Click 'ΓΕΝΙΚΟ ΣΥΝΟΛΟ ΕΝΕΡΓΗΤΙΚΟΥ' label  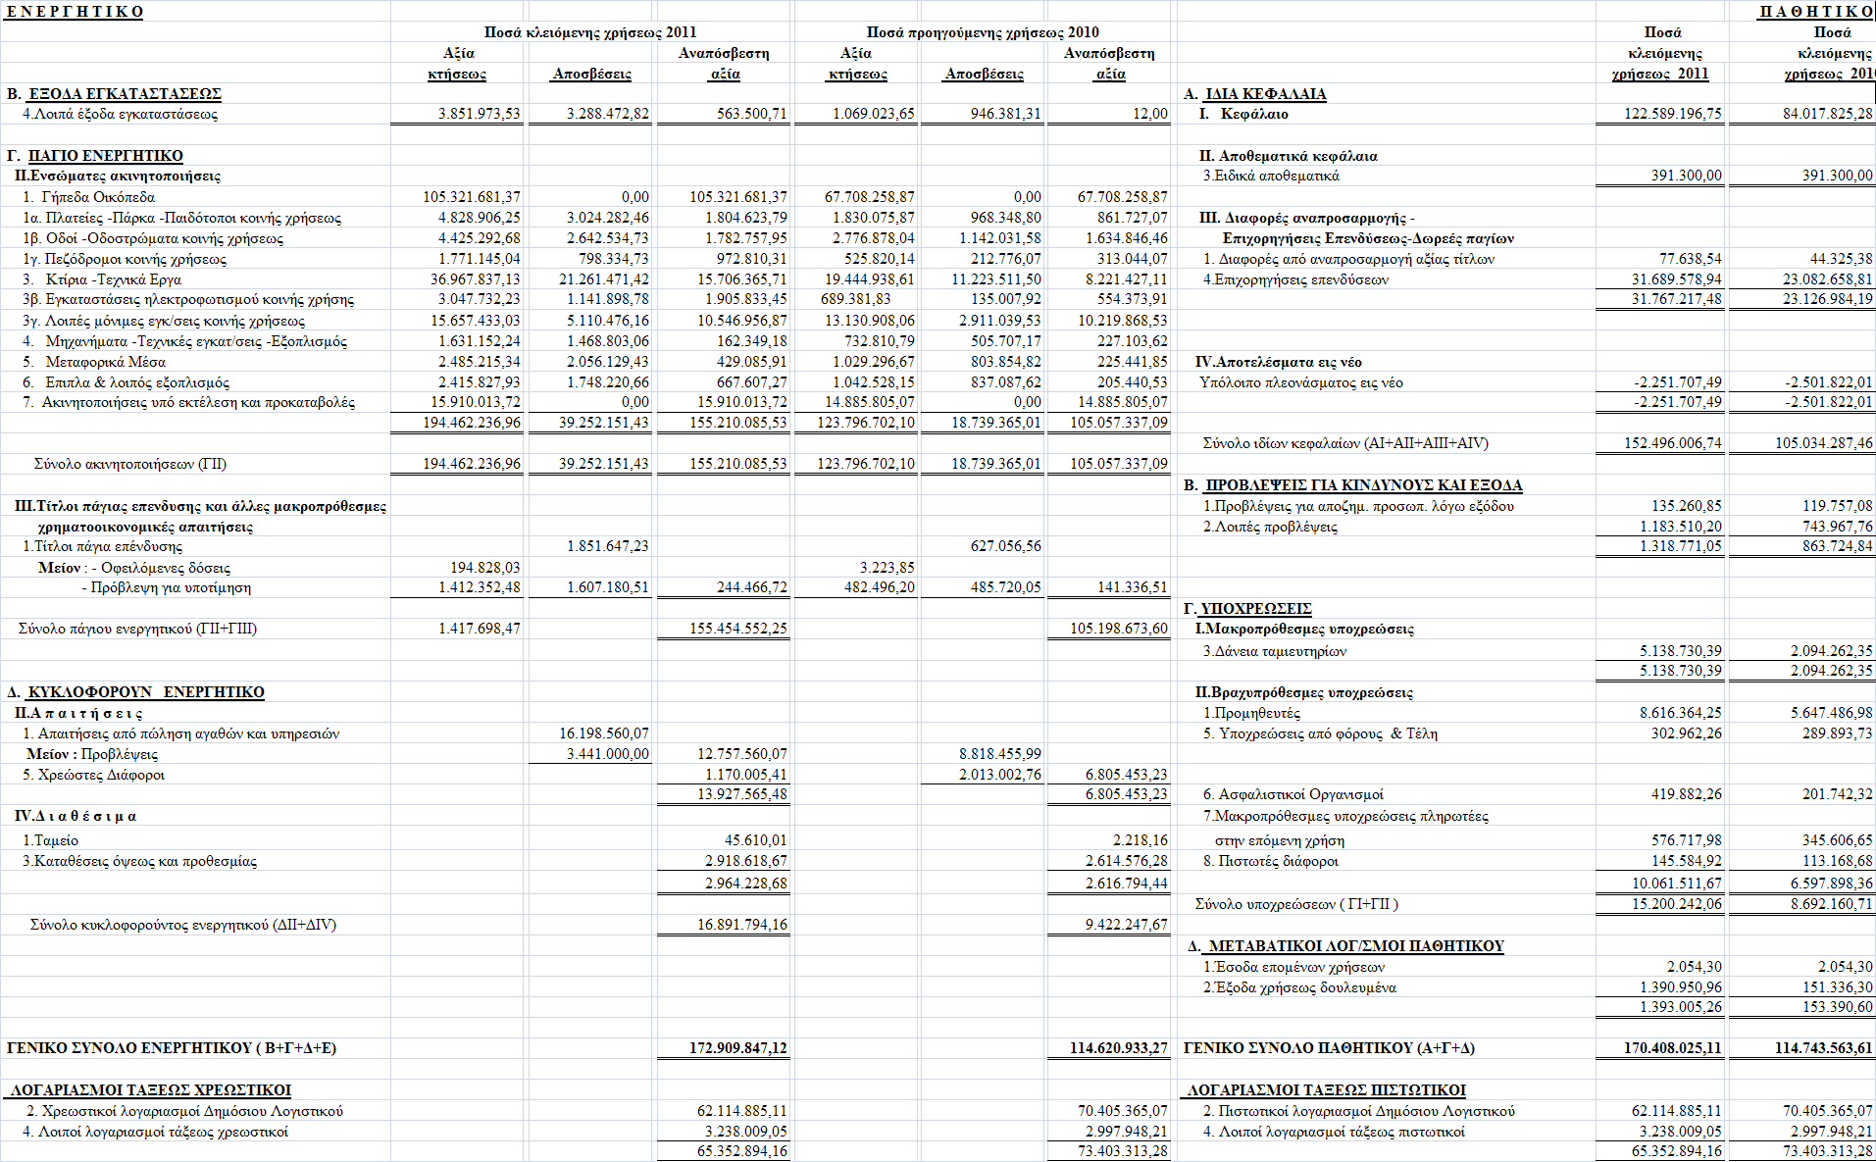(171, 1048)
